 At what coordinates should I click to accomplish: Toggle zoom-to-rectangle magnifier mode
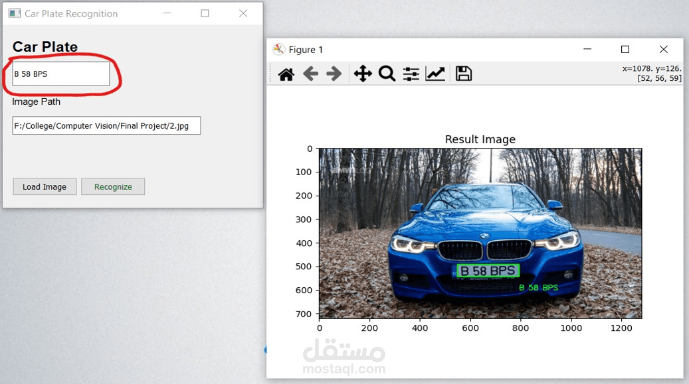(x=387, y=74)
